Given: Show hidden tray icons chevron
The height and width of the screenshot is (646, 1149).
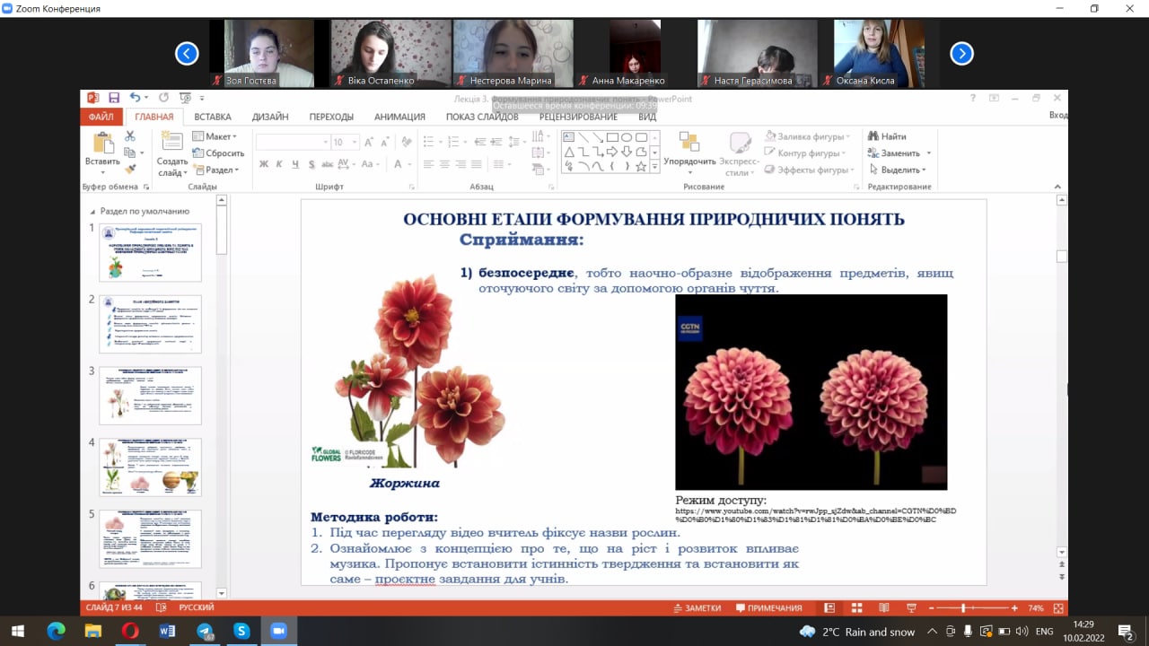Looking at the screenshot, I should 933,632.
